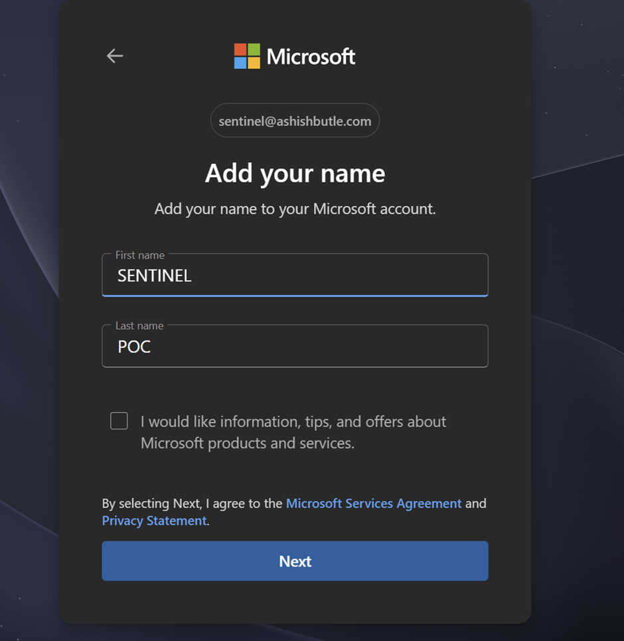The width and height of the screenshot is (624, 641).
Task: Click the 'I would like information' checkbox label
Action: click(293, 422)
